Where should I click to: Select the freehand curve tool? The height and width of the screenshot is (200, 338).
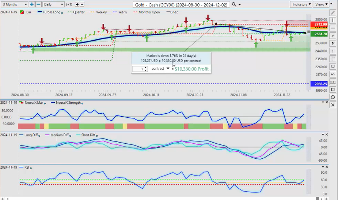coord(333,74)
